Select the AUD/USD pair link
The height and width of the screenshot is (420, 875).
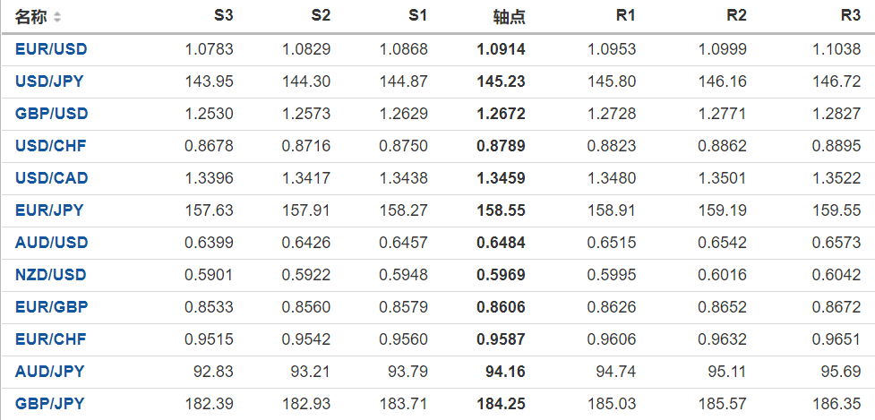[x=51, y=243]
